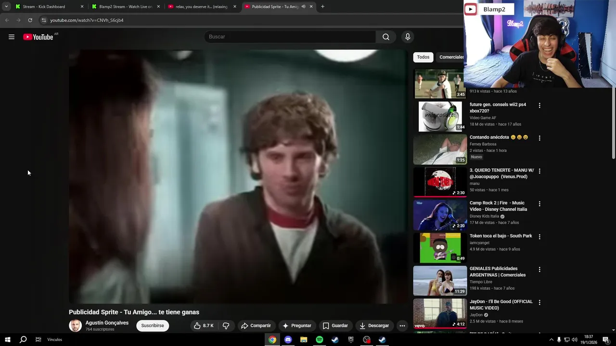Screen dimensions: 616x346
Task: Open File Explorer from the taskbar
Action: click(x=304, y=340)
